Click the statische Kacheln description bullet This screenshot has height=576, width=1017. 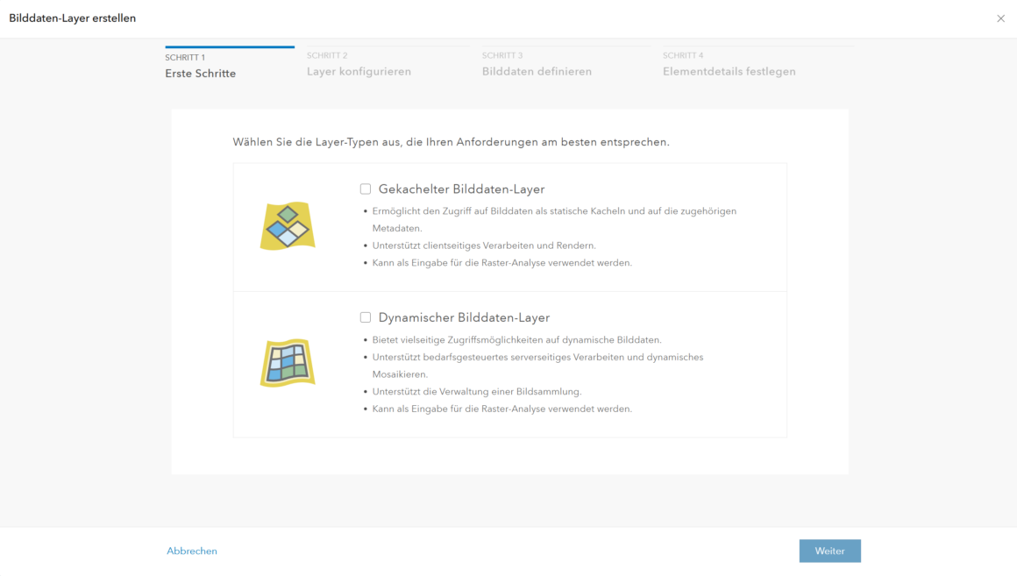click(x=554, y=219)
